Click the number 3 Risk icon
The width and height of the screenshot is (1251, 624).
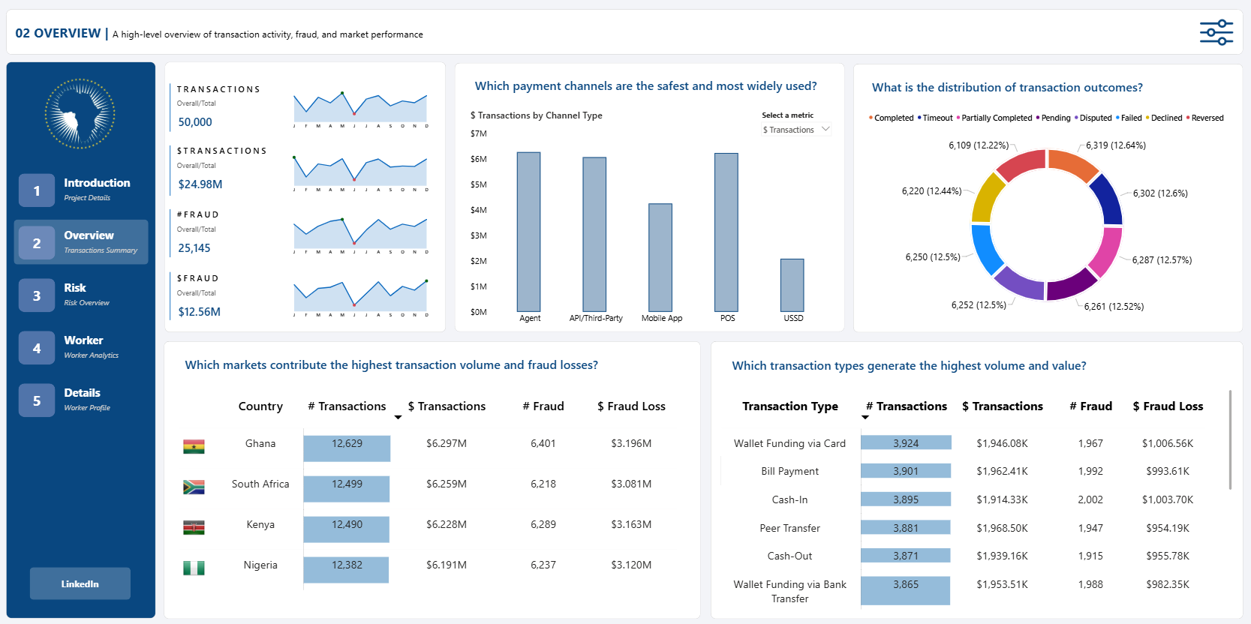click(37, 295)
